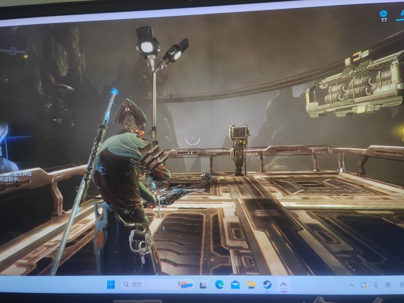Click the yellow diamond minimap waypoint
The height and width of the screenshot is (303, 404).
click(25, 57)
